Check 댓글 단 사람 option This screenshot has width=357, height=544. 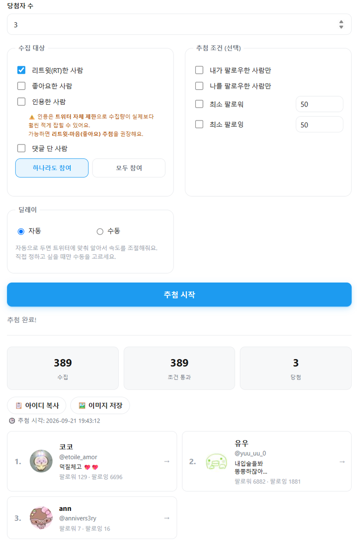tap(21, 148)
